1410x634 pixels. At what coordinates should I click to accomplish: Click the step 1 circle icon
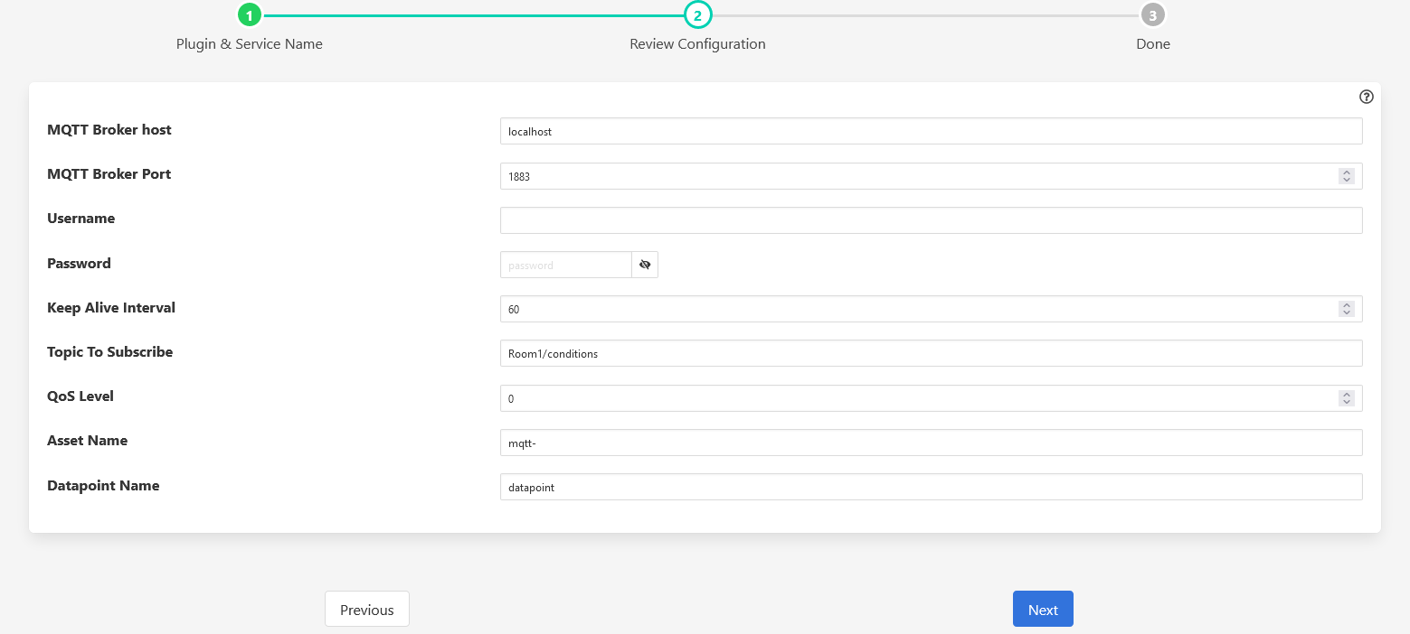[250, 14]
